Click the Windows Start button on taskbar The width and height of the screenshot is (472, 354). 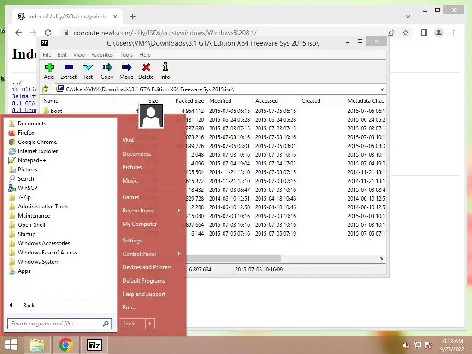tap(11, 345)
